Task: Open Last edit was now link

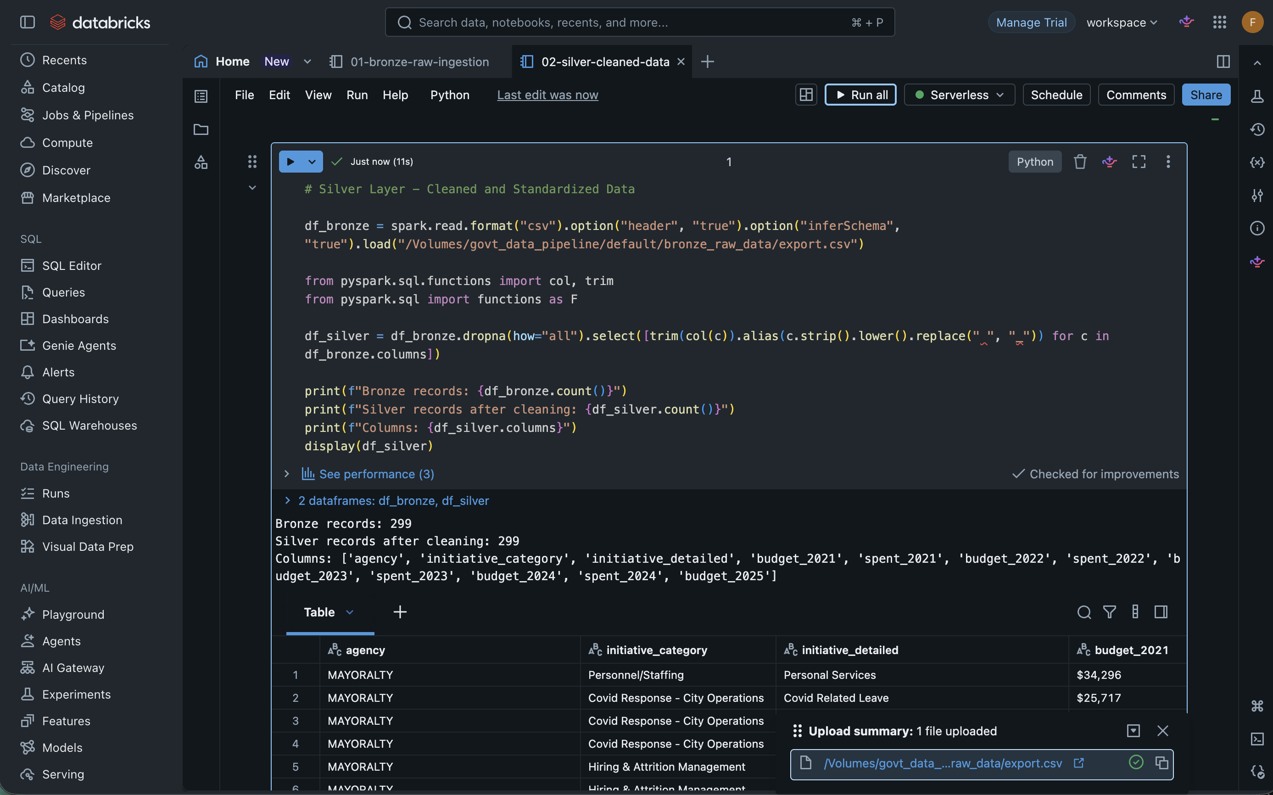Action: (x=547, y=95)
